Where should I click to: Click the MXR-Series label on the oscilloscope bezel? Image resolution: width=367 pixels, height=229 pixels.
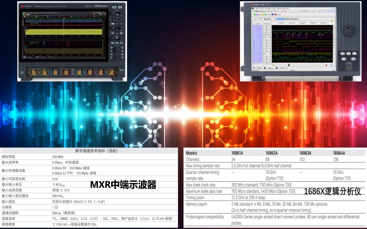click(x=101, y=6)
